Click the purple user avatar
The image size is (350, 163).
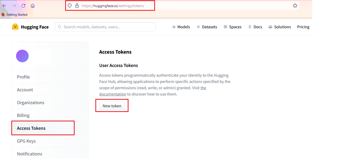pos(22,56)
